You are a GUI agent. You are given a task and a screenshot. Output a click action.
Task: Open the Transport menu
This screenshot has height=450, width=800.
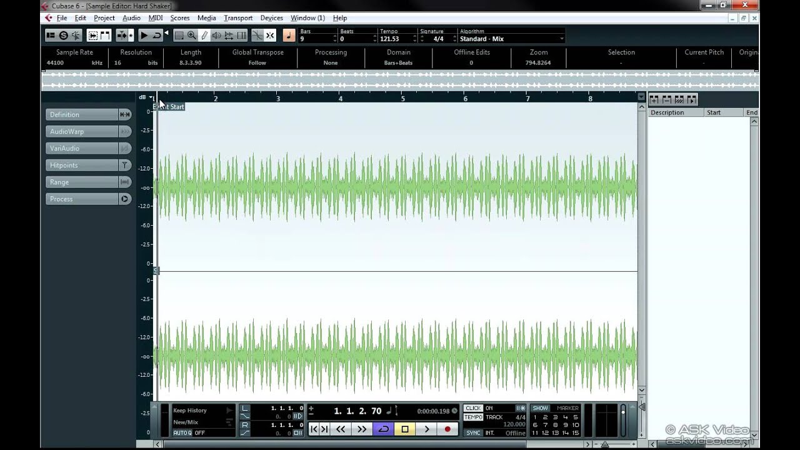coord(238,18)
